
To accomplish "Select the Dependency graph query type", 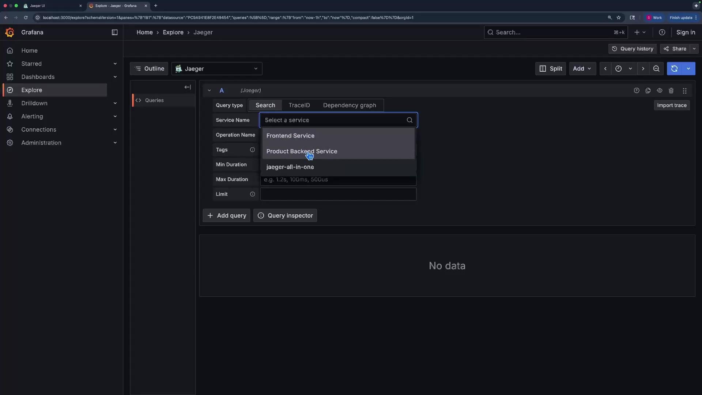I will coord(350,105).
